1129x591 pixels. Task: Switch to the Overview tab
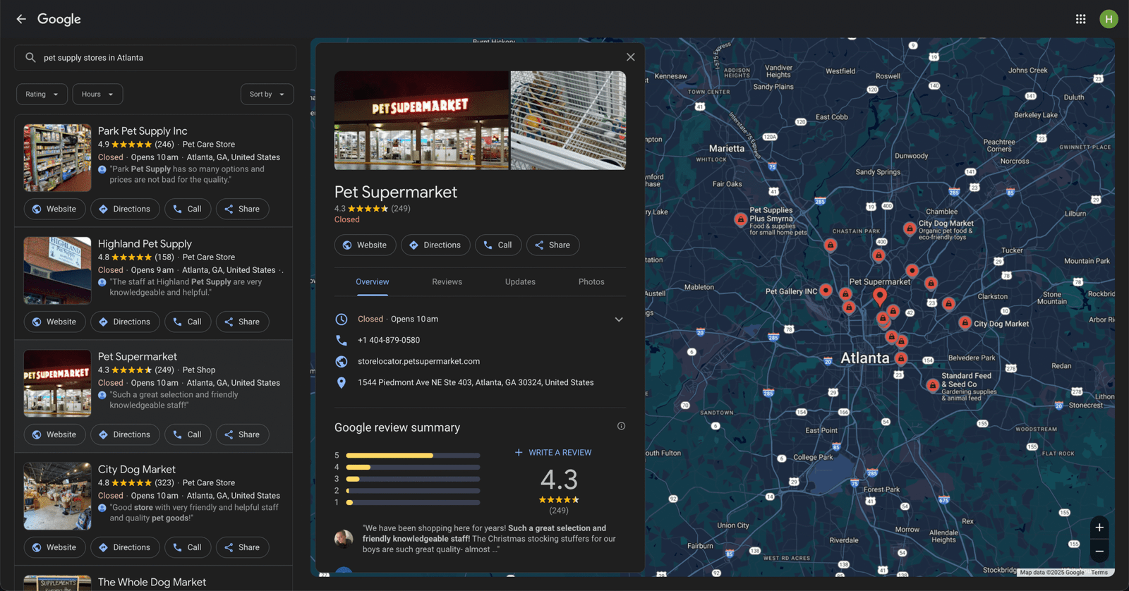pos(373,282)
